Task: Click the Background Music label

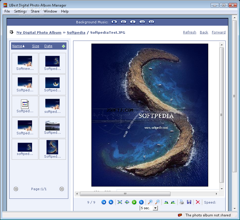Action: pyautogui.click(x=92, y=22)
